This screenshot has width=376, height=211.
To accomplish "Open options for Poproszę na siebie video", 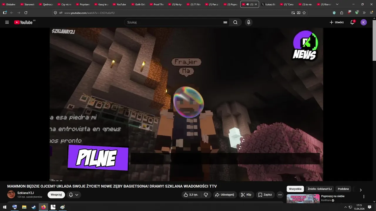I will [x=364, y=197].
